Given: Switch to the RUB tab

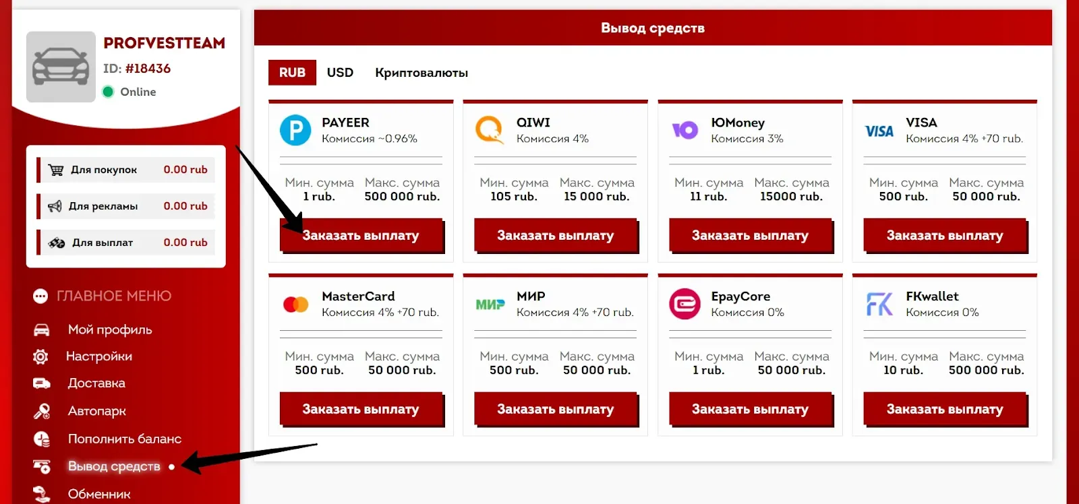Looking at the screenshot, I should pyautogui.click(x=292, y=72).
